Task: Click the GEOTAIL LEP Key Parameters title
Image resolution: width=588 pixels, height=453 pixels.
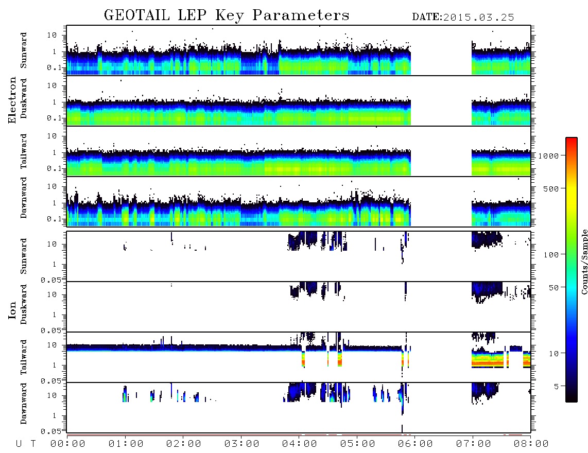Action: pyautogui.click(x=227, y=15)
